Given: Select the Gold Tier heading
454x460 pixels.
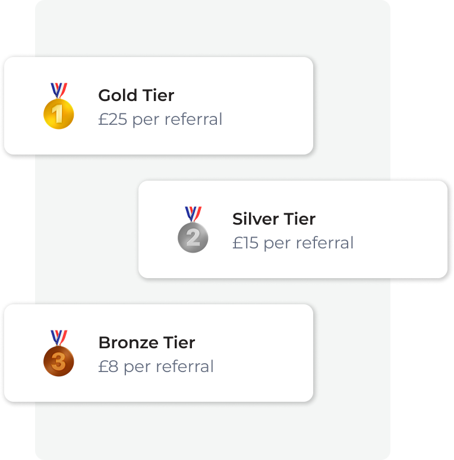Looking at the screenshot, I should click(x=136, y=95).
